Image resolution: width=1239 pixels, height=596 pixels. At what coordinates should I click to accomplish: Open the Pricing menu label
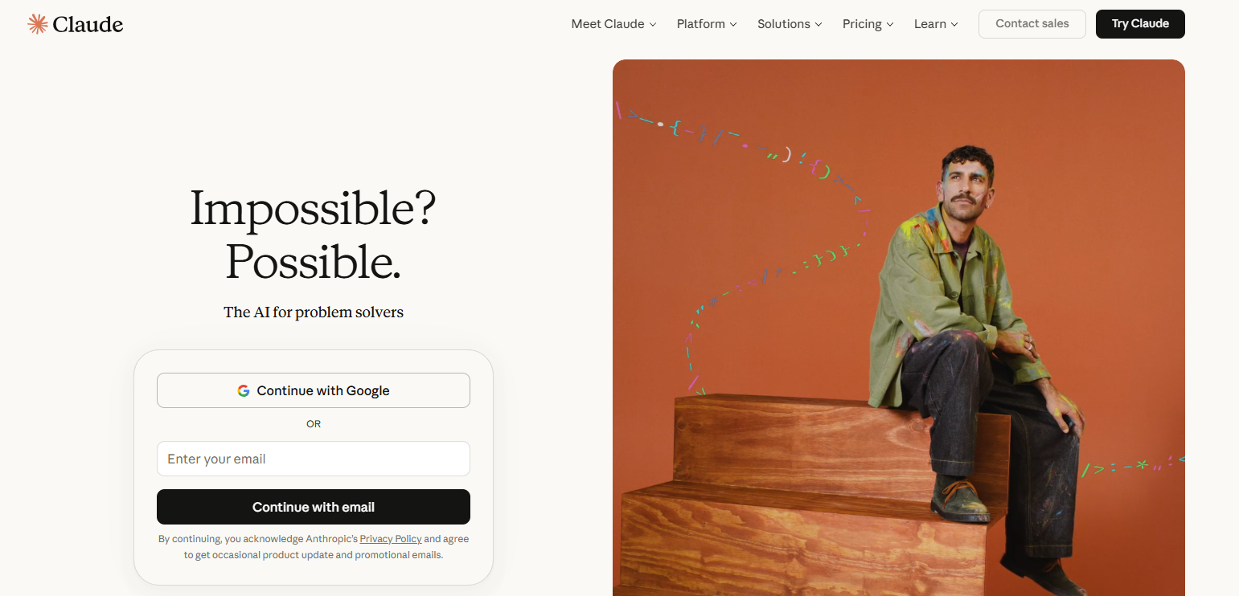click(x=862, y=24)
